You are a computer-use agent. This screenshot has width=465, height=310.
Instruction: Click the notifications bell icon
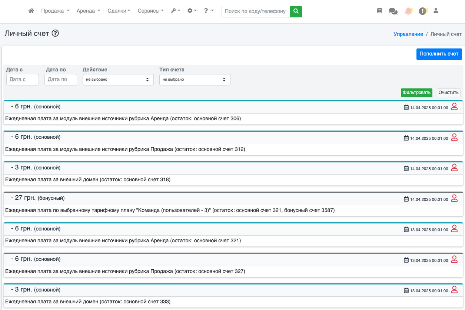coord(408,11)
